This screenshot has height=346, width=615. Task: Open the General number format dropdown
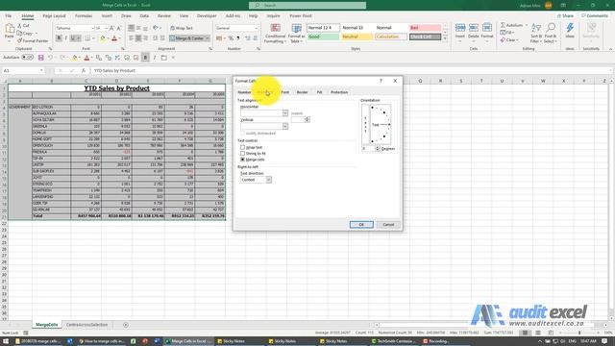pos(257,28)
